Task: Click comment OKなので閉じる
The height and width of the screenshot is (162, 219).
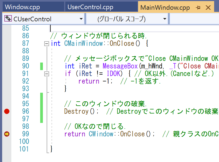Action: point(95,126)
